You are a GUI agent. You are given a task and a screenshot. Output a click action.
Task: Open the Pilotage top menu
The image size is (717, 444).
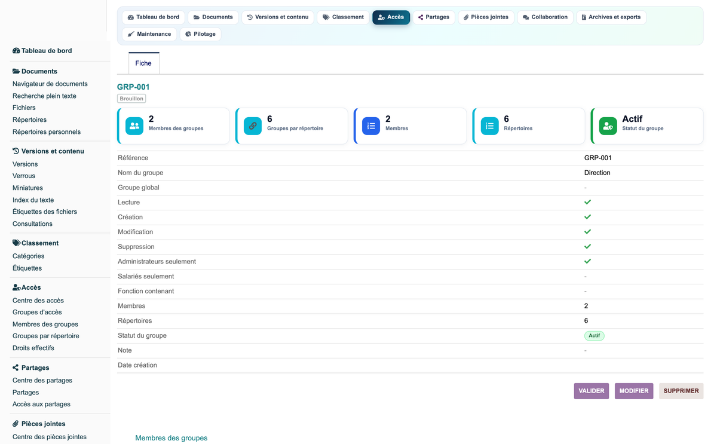(200, 34)
